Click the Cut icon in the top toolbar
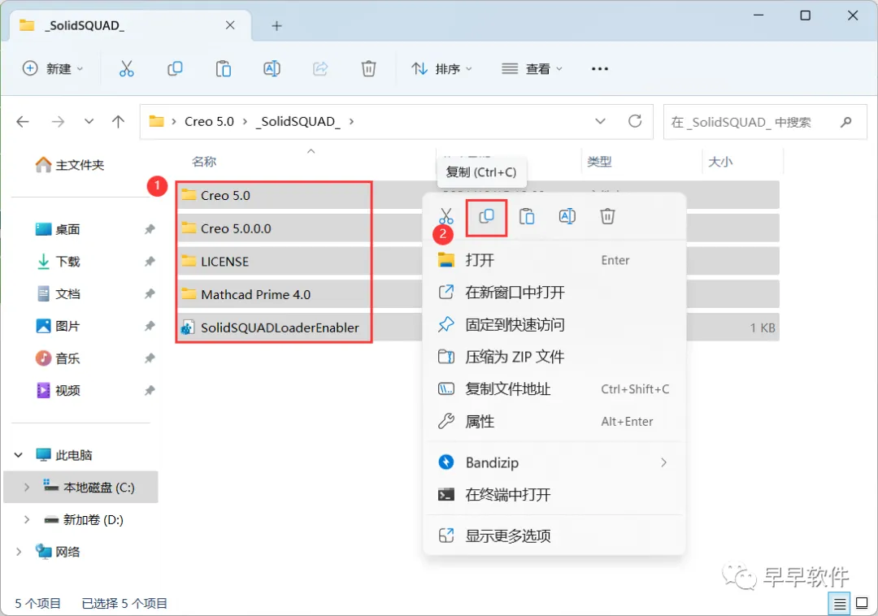The height and width of the screenshot is (616, 878). [x=127, y=69]
